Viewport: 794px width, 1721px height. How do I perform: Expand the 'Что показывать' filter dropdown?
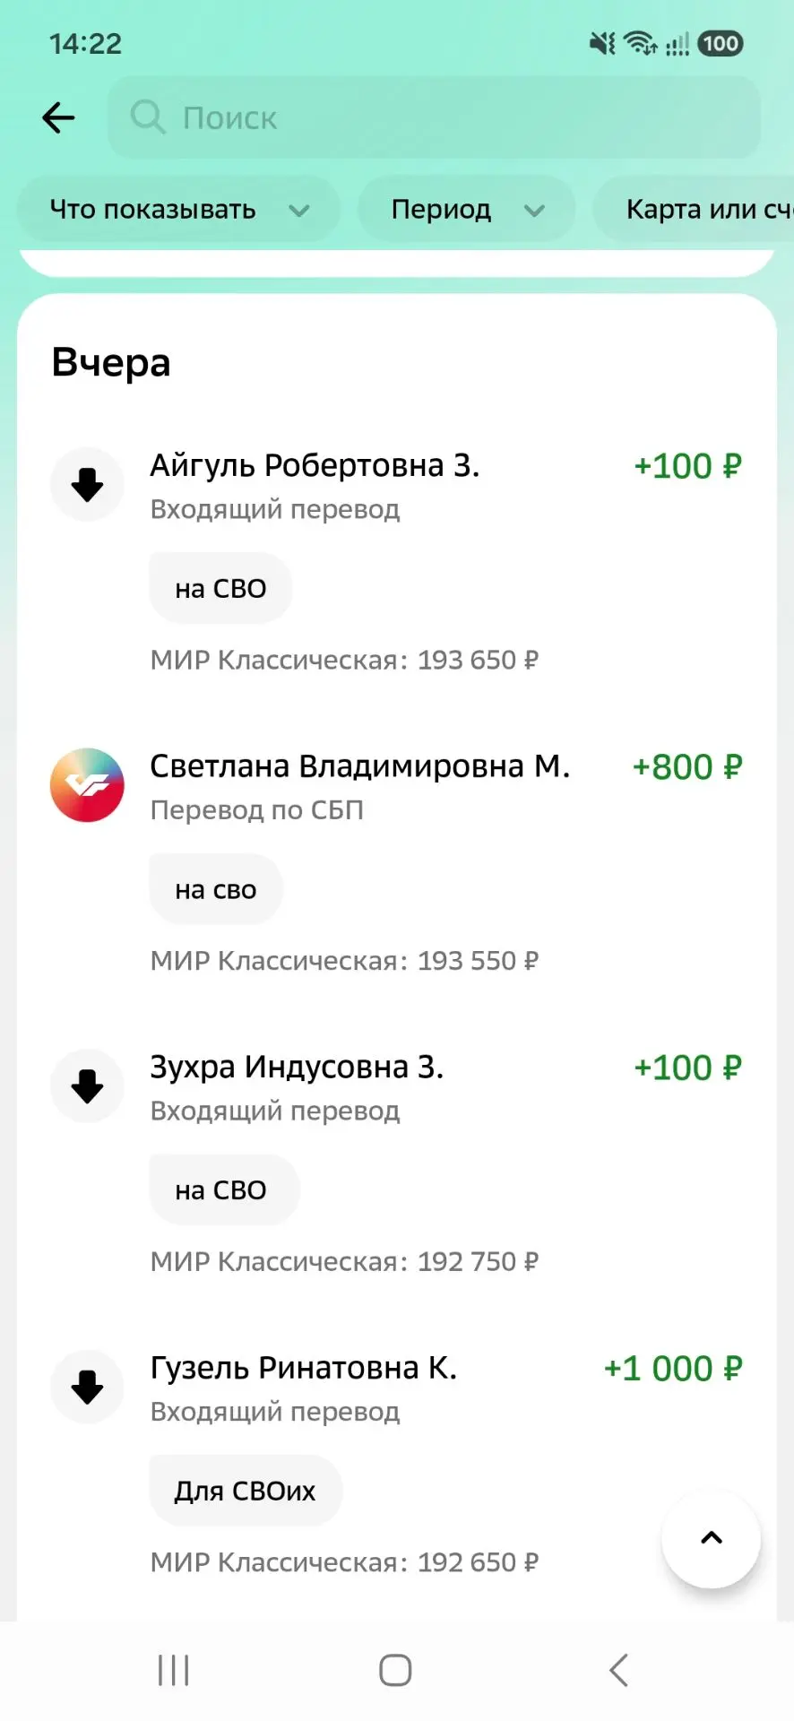[x=178, y=210]
